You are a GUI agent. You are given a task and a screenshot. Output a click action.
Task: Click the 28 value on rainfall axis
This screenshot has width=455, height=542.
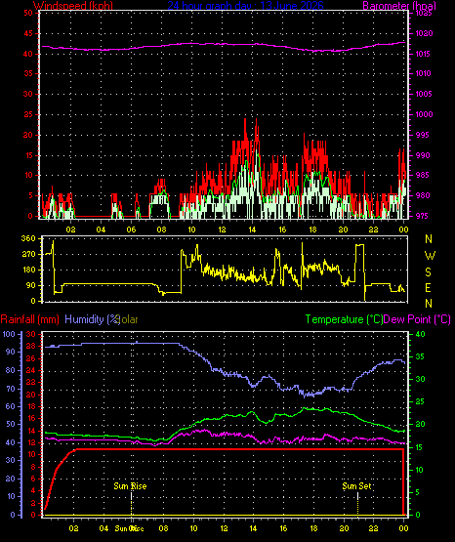pyautogui.click(x=30, y=346)
